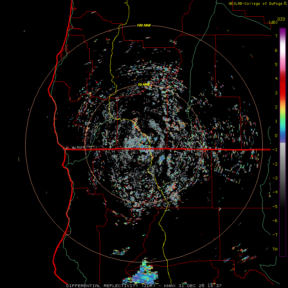Click the 50 NMI range ring label

pos(144,84)
